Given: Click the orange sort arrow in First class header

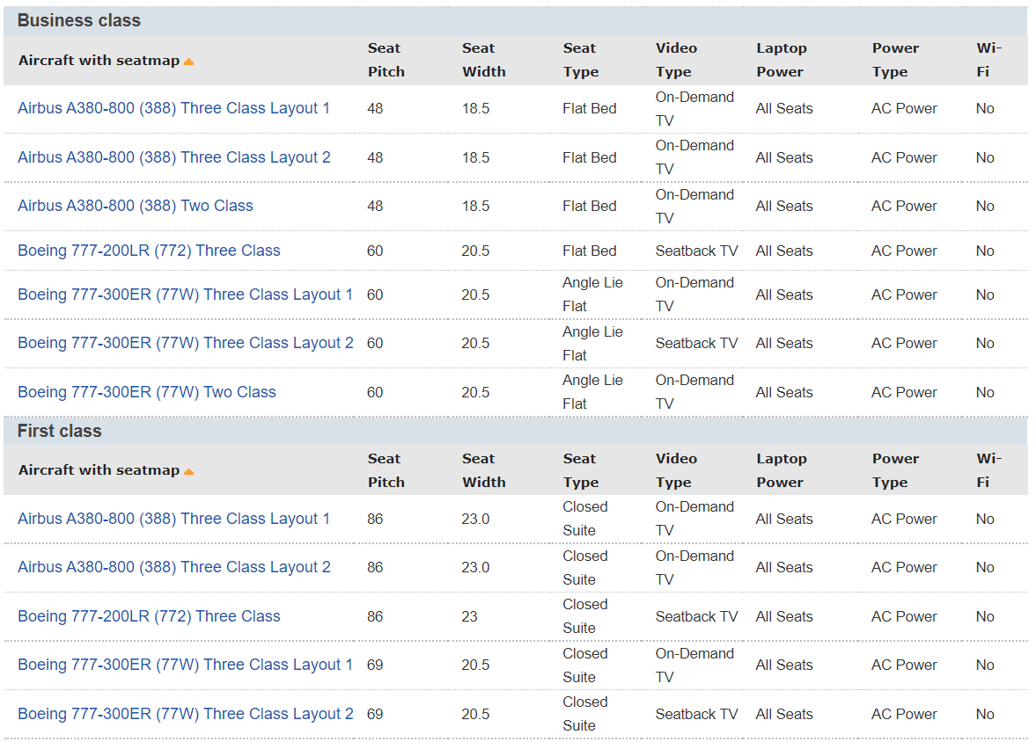Looking at the screenshot, I should pos(188,471).
